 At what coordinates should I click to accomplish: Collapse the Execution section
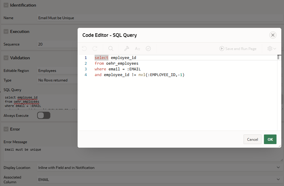6,31
